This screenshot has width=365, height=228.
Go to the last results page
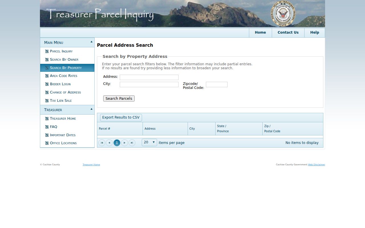tap(132, 143)
